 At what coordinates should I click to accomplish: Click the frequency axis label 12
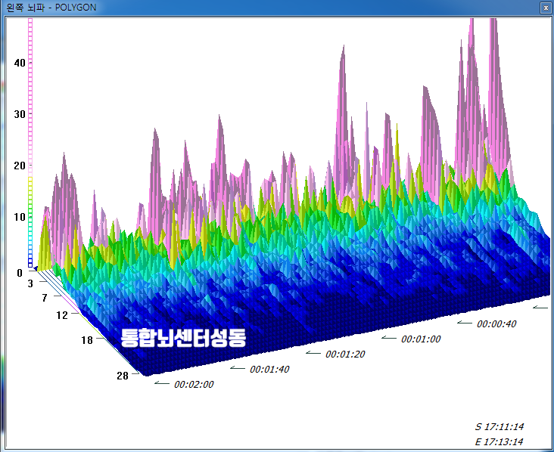63,314
